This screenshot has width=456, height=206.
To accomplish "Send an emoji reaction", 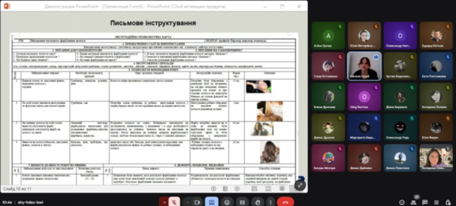I will [227, 202].
